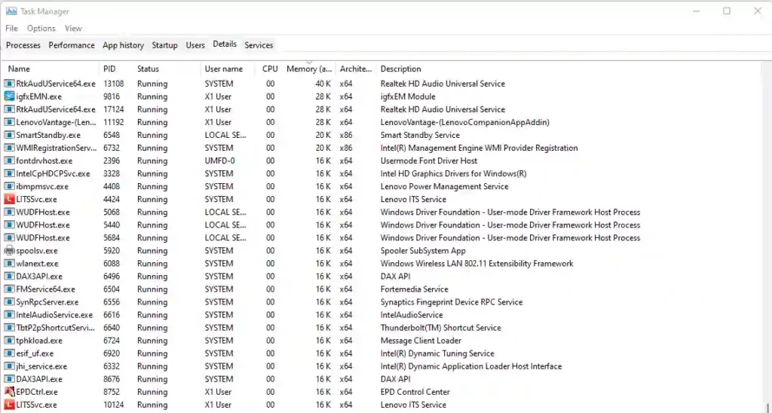Sort processes by Name column header
The width and height of the screenshot is (772, 413).
(19, 69)
